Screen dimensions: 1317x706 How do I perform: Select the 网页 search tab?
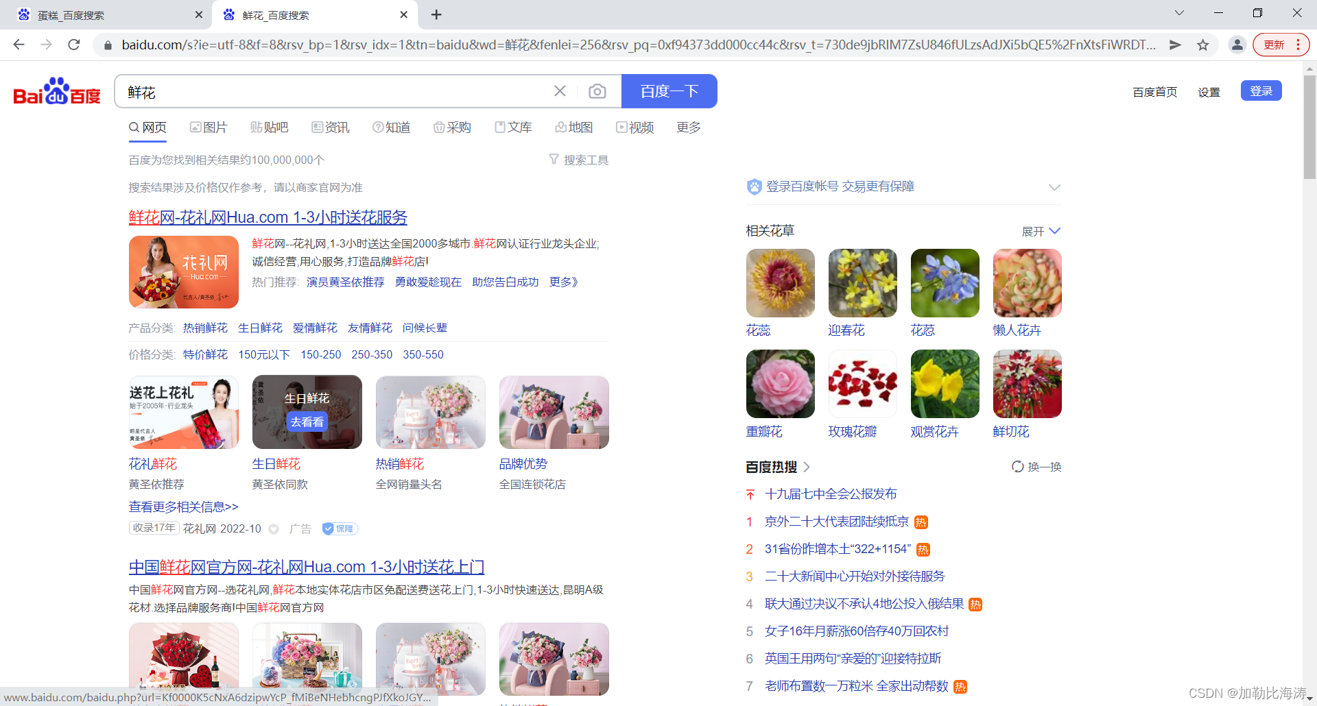coord(147,127)
